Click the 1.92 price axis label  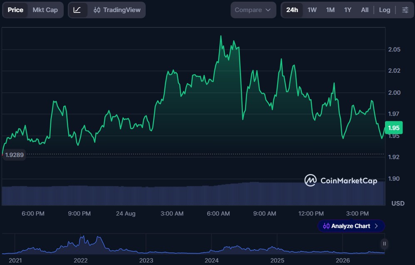pyautogui.click(x=393, y=157)
